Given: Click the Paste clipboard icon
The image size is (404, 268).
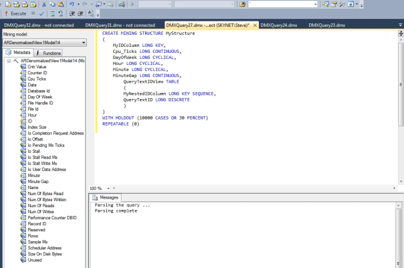Looking at the screenshot, I should tap(60, 4).
